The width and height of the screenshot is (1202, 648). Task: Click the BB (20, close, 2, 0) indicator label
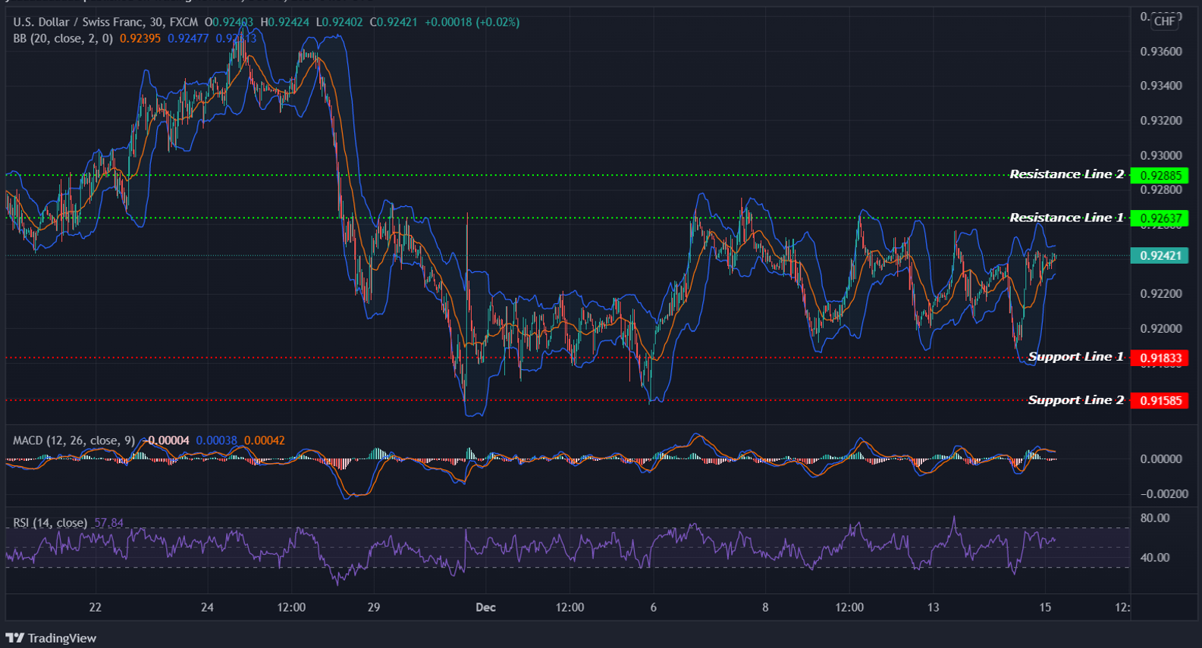click(x=63, y=39)
